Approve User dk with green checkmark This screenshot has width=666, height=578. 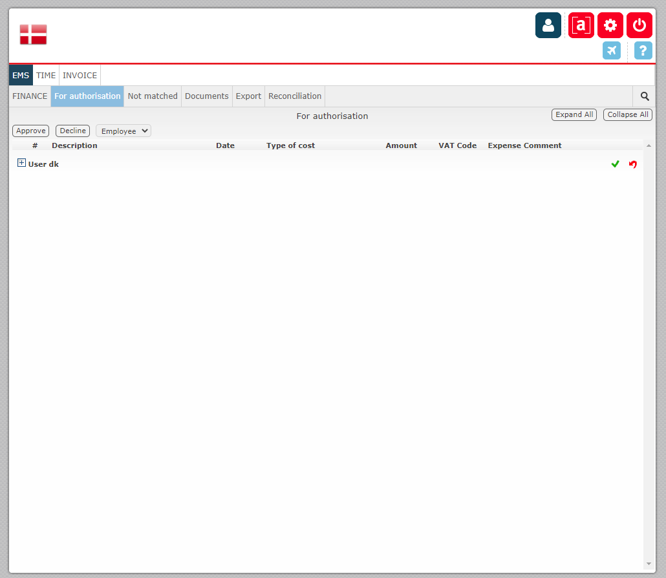click(x=615, y=164)
